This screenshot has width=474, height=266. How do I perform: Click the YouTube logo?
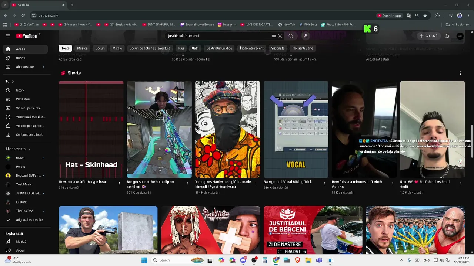[27, 36]
